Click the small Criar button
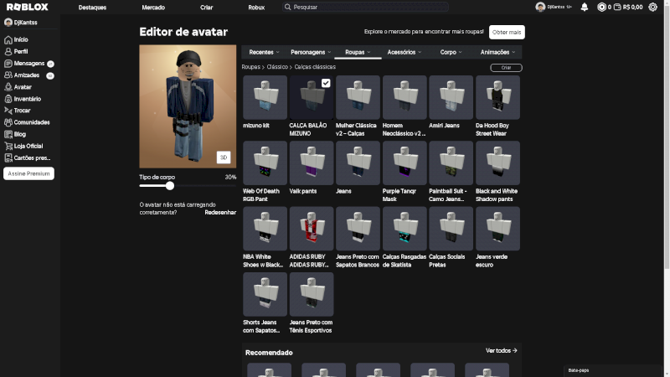This screenshot has width=670, height=377. (x=506, y=68)
